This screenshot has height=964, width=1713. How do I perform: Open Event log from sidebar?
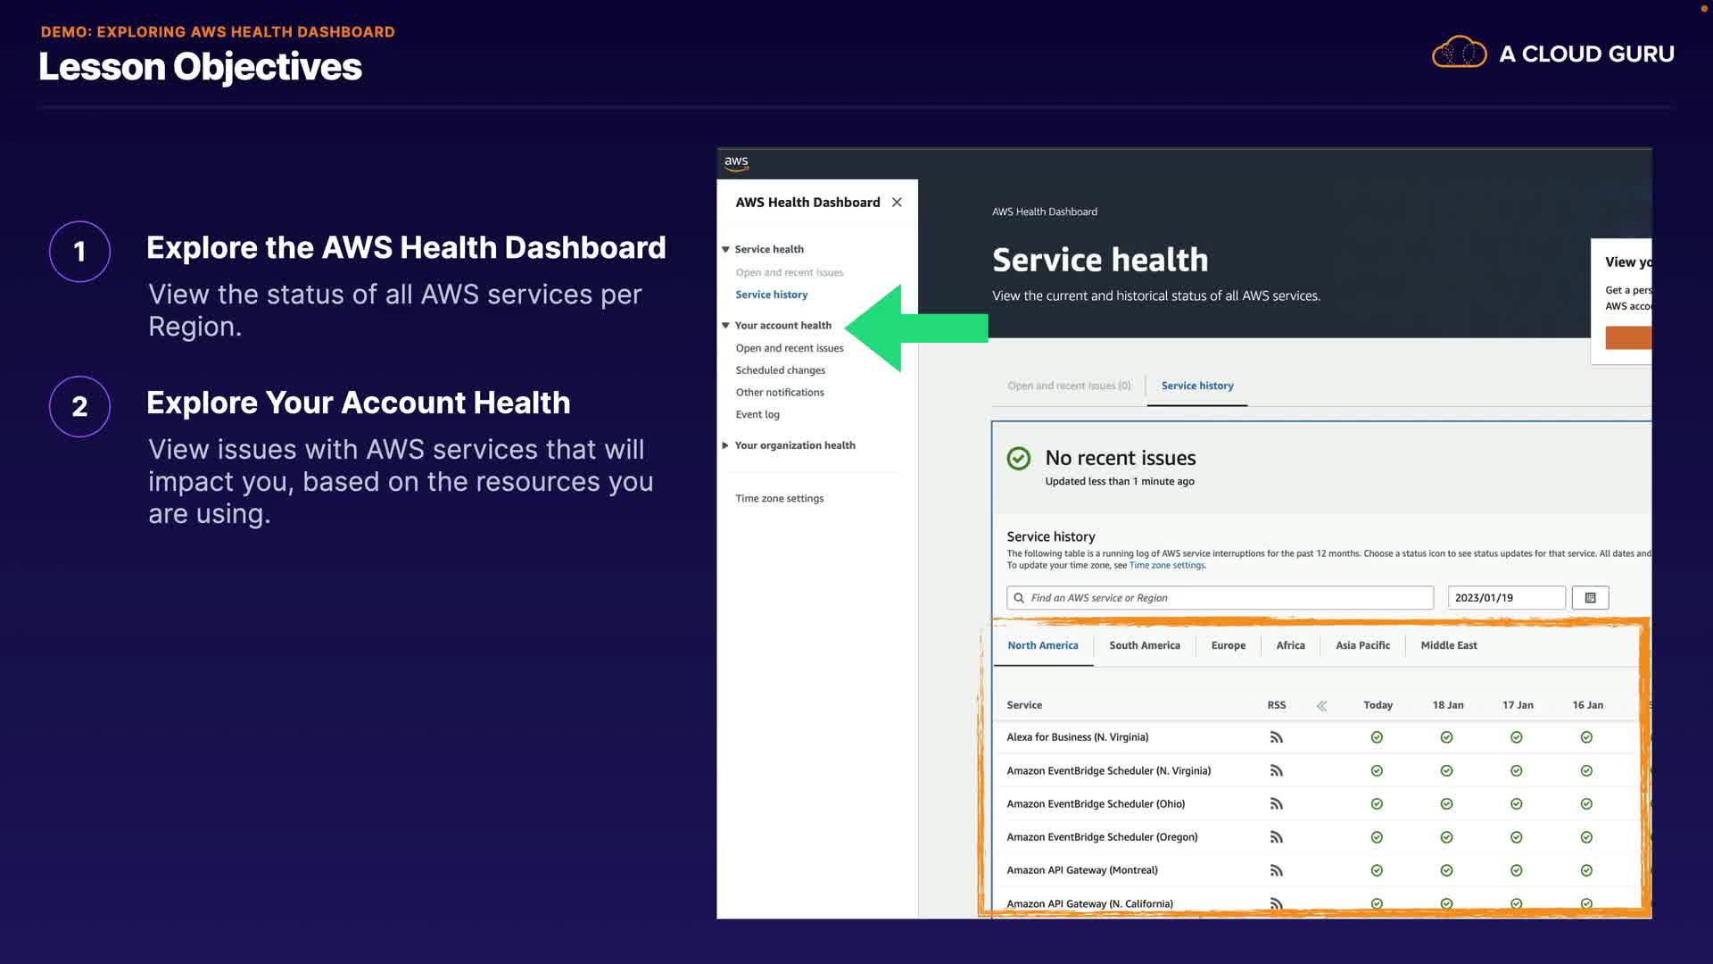(757, 414)
